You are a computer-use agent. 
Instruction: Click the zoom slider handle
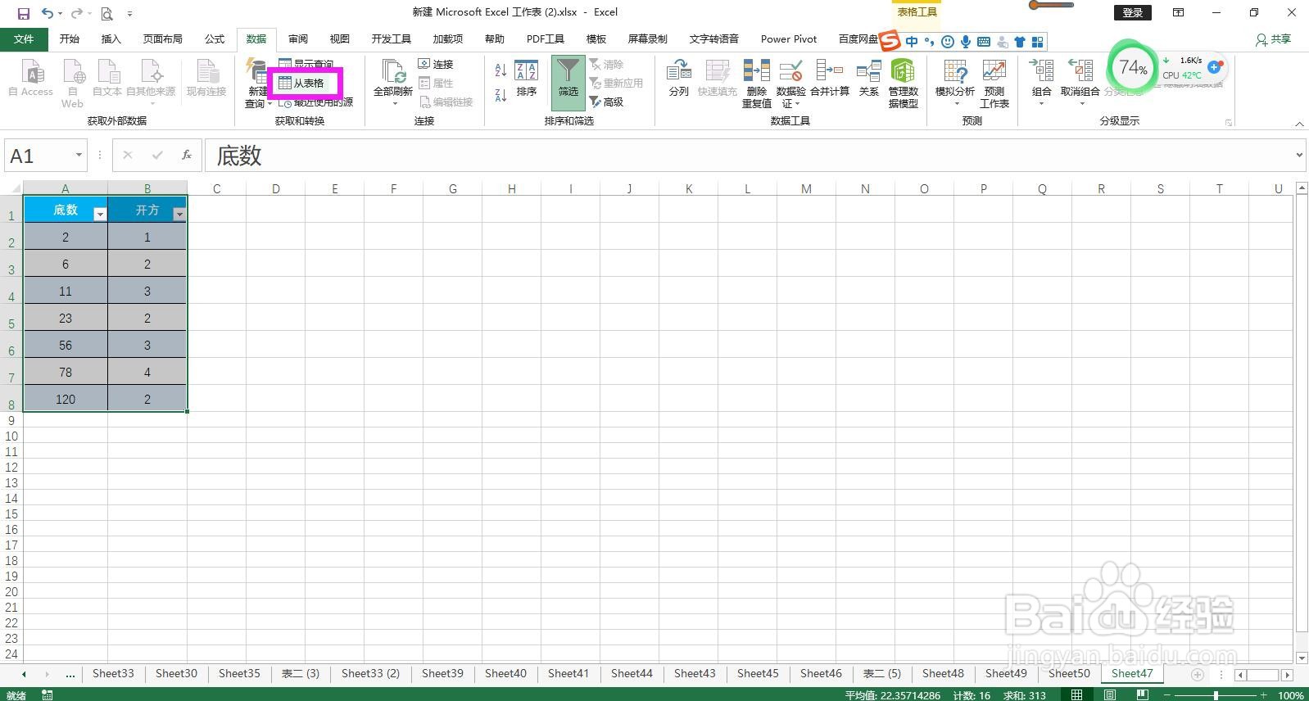pos(1216,694)
